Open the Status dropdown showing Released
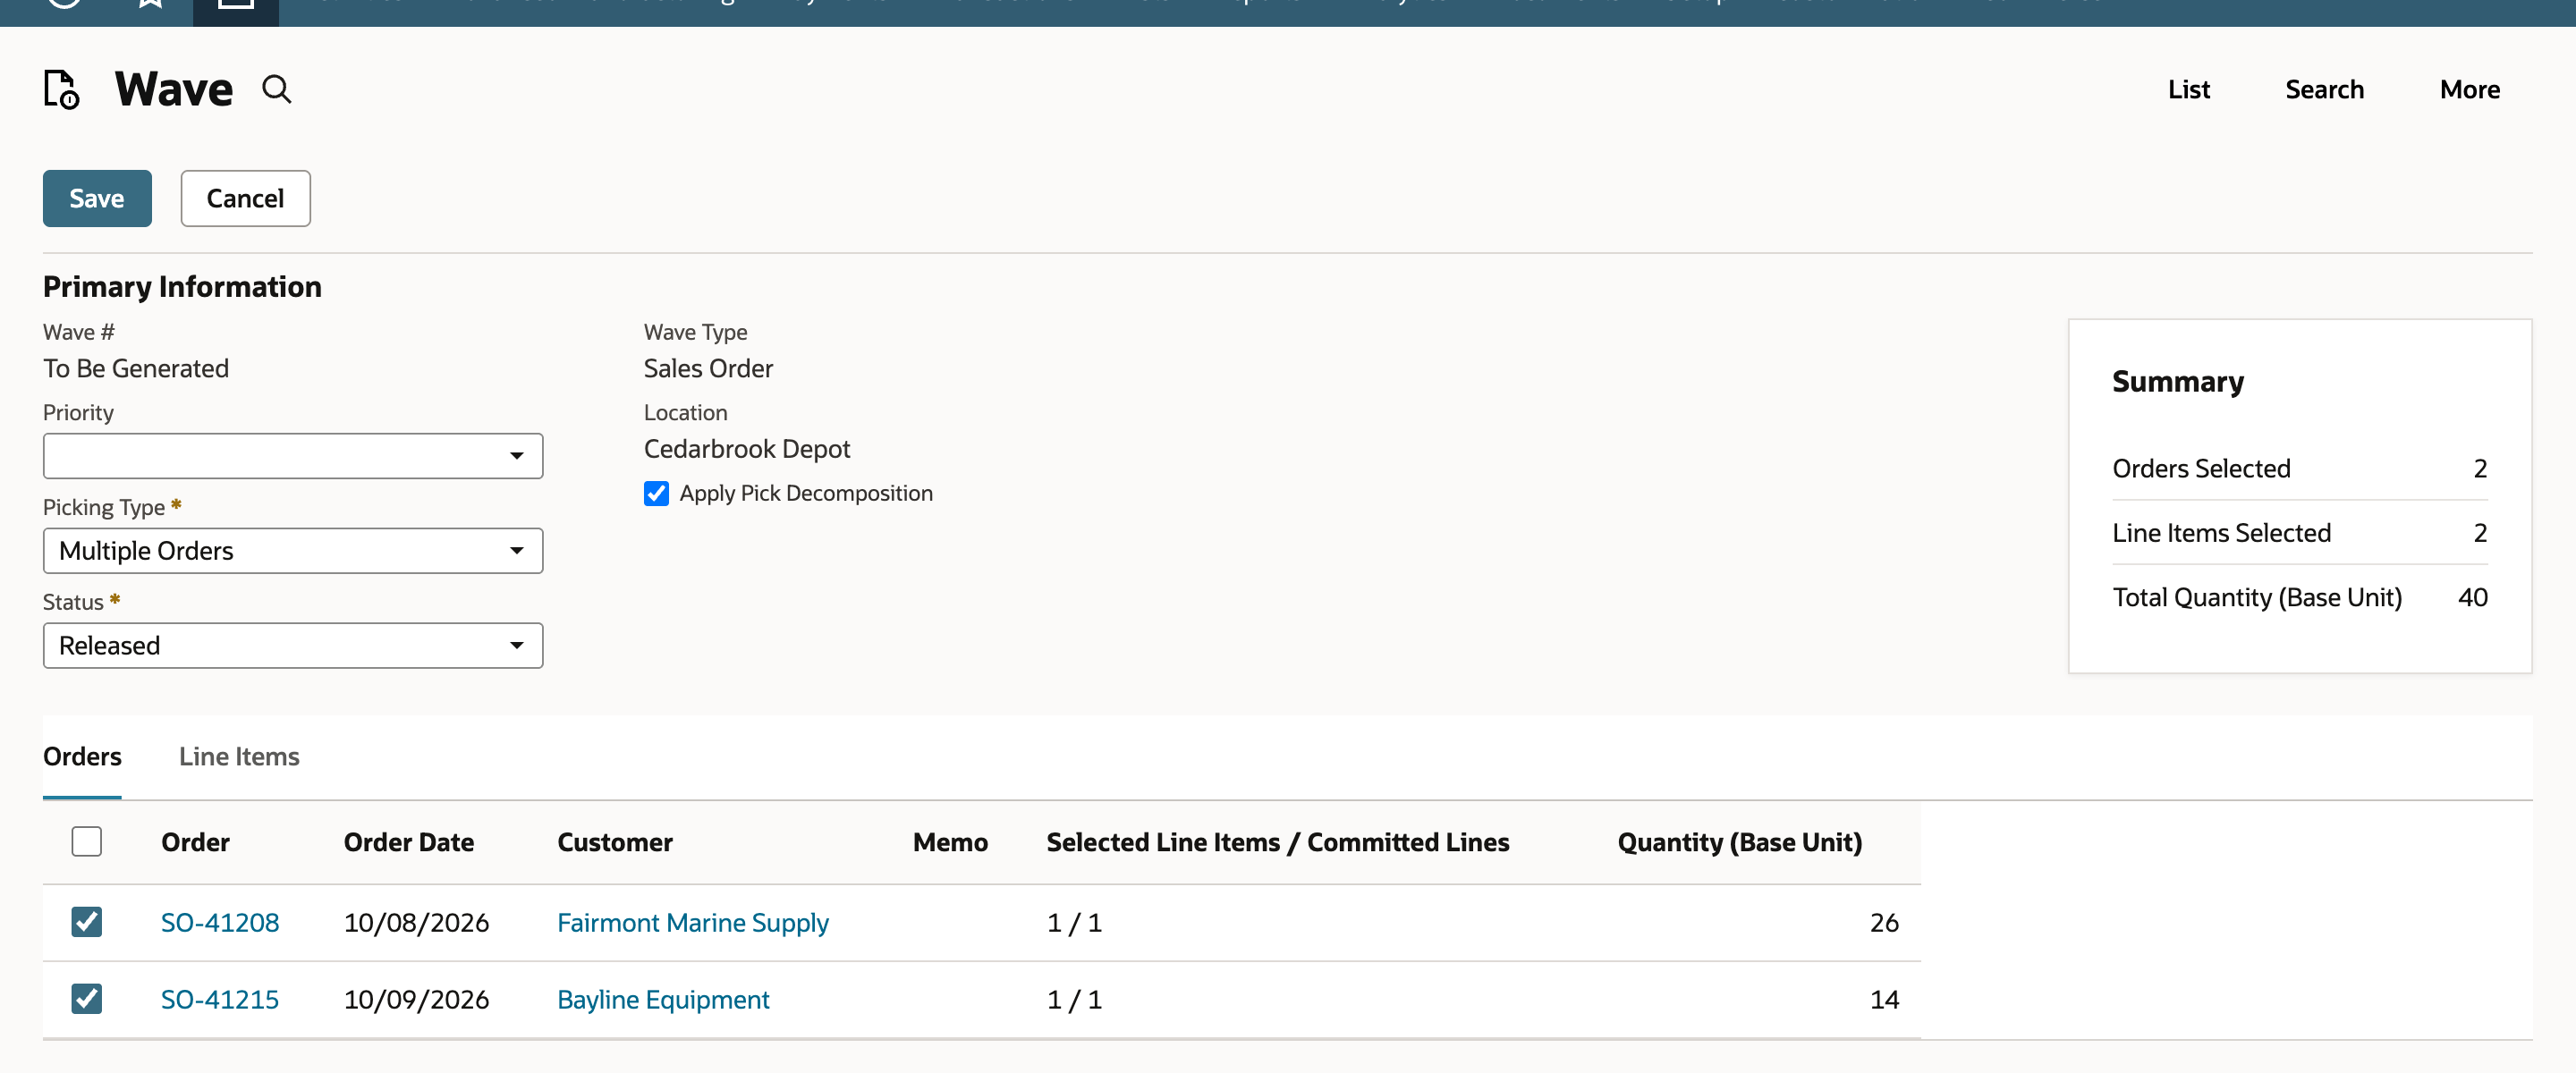 click(x=293, y=646)
